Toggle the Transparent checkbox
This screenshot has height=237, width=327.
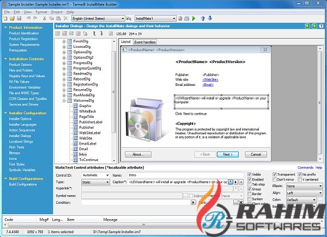(x=275, y=174)
